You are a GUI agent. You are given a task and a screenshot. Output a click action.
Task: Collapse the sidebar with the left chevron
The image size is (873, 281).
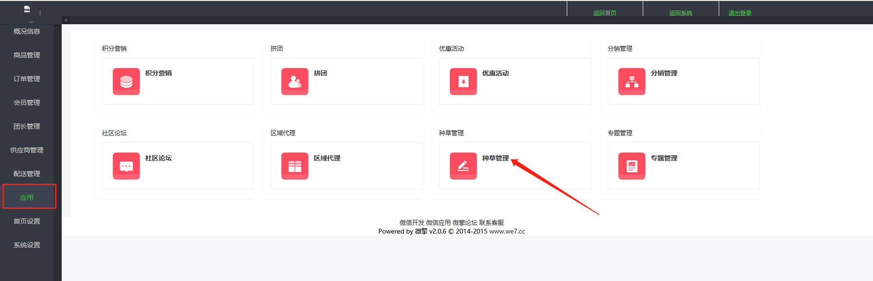point(66,20)
